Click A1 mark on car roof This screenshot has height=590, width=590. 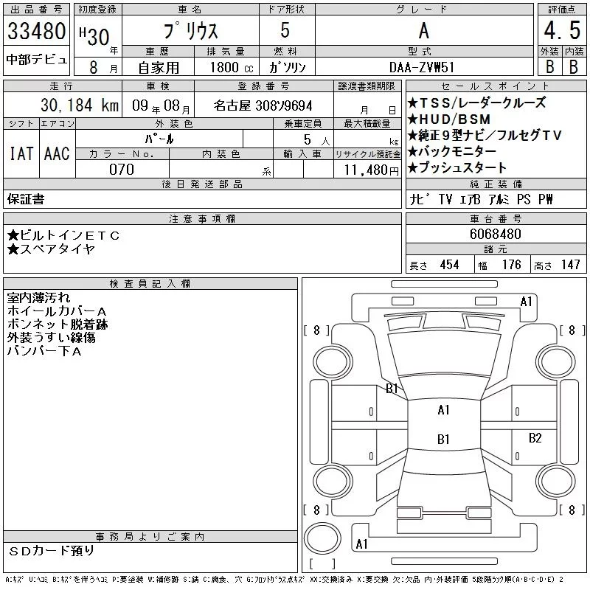[x=444, y=410]
